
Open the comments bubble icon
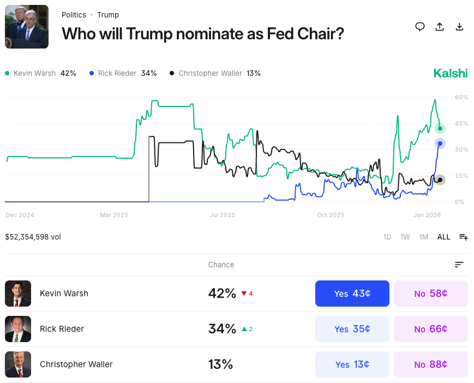tap(419, 26)
